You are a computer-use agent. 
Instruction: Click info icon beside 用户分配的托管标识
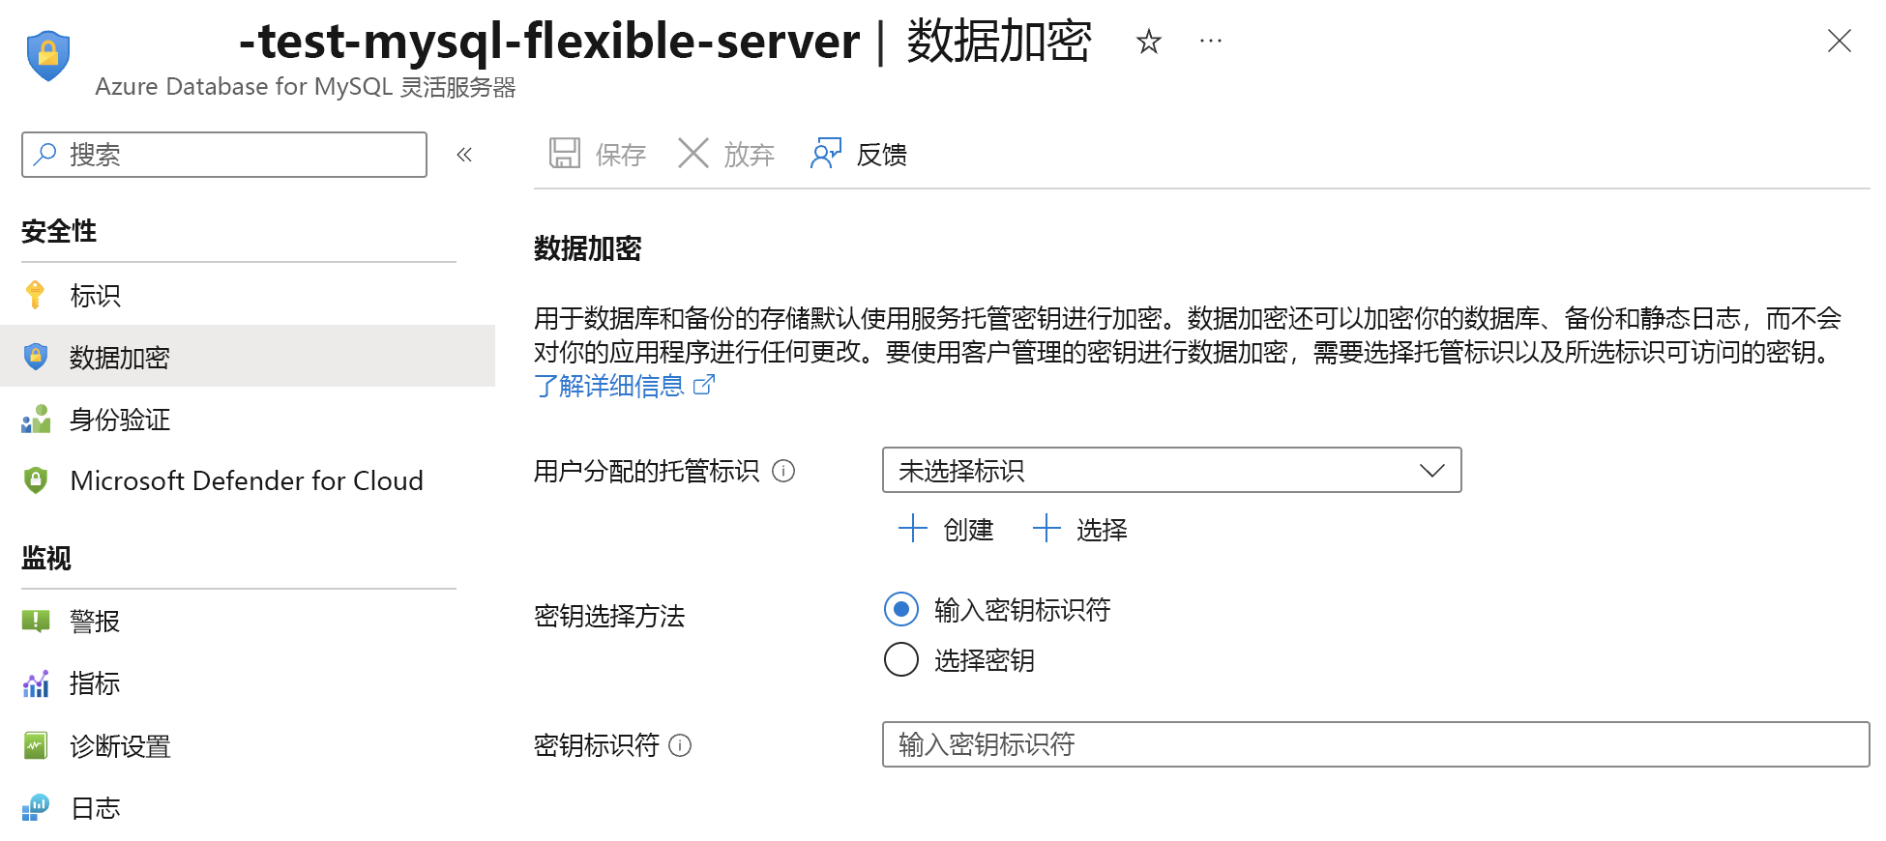coord(783,471)
